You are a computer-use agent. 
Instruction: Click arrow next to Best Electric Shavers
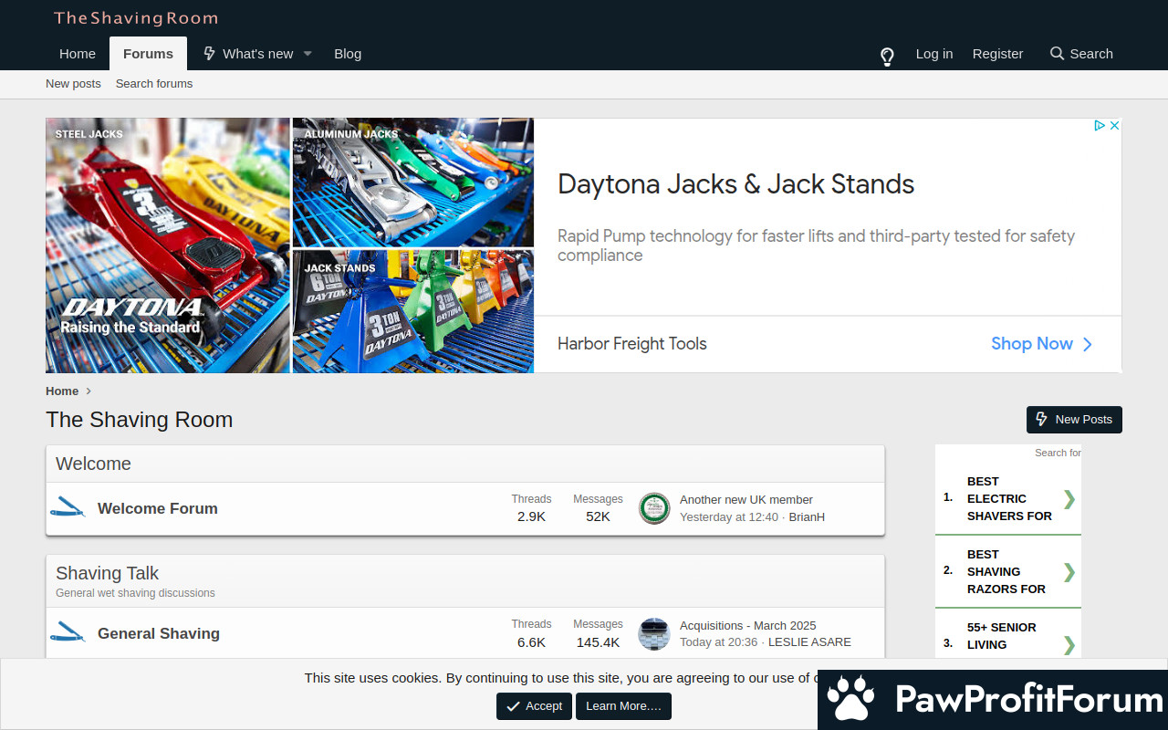coord(1069,499)
